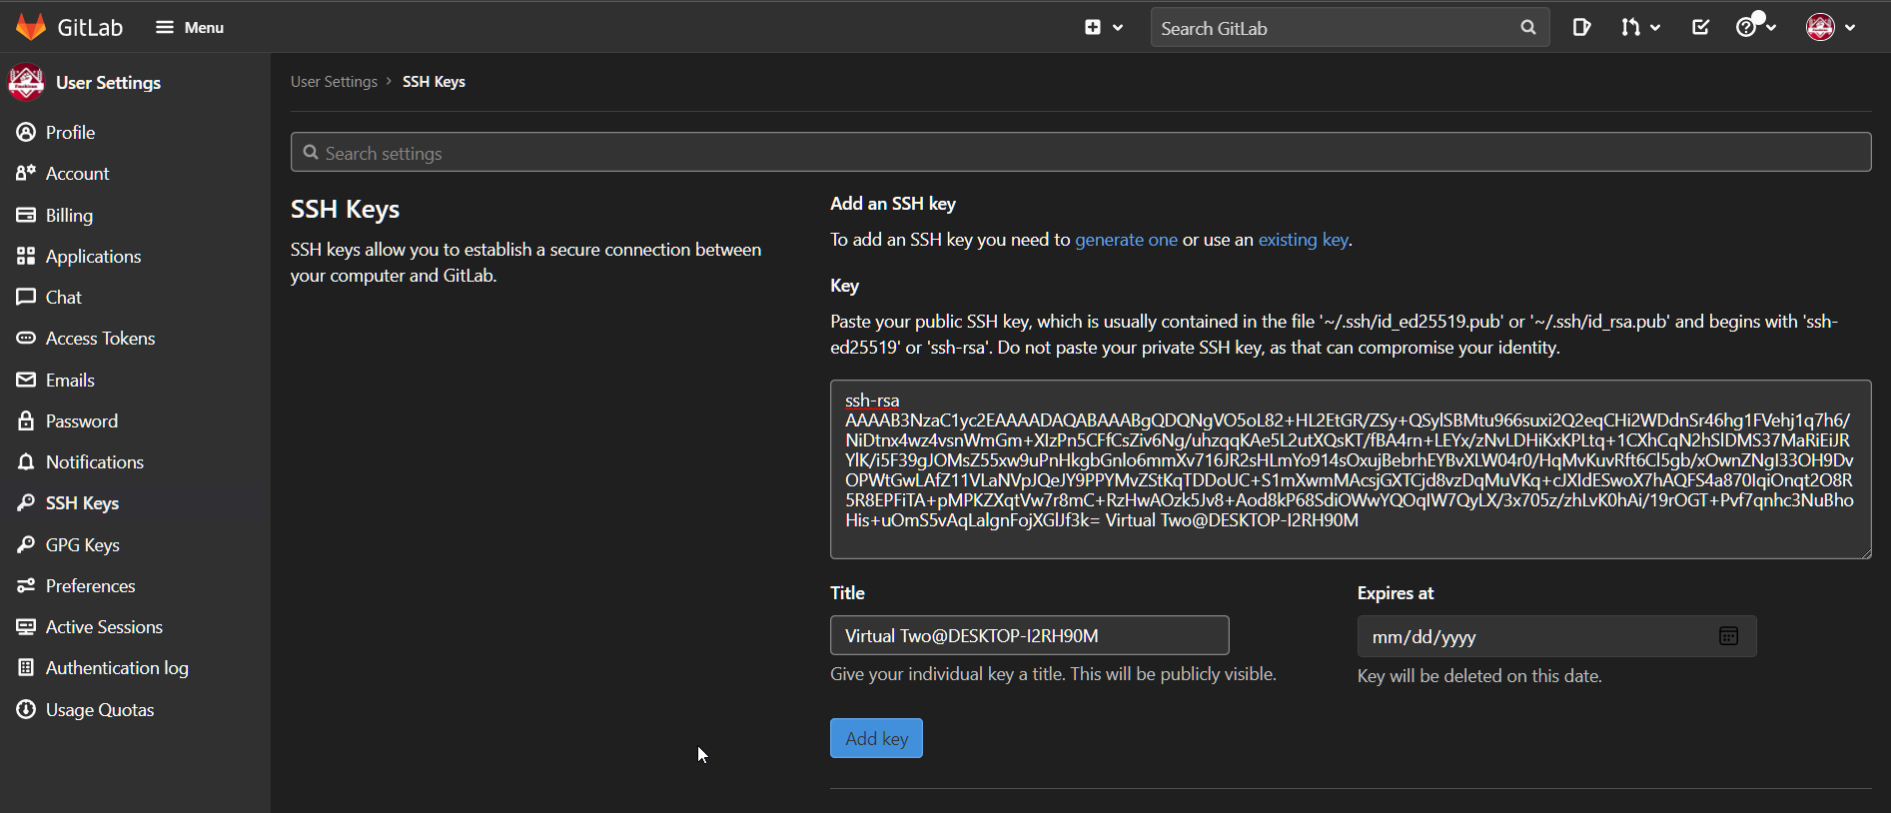Open Active Sessions label in sidebar
The image size is (1891, 813).
(x=104, y=626)
